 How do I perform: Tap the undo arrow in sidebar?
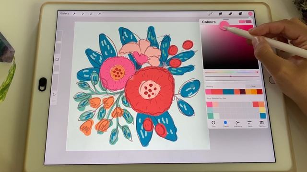click(54, 95)
